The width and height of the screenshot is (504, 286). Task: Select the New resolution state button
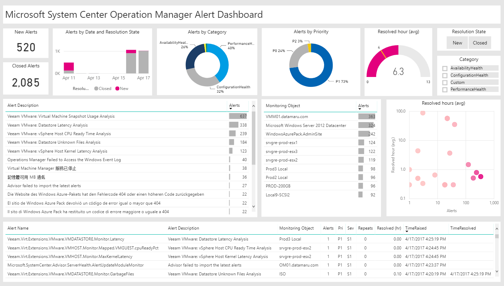point(457,43)
